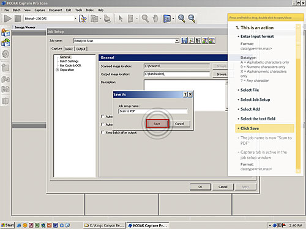Viewport: 306px width, 229px height.
Task: Click the KODAK Capture Pro taskbar button
Action: (x=147, y=225)
